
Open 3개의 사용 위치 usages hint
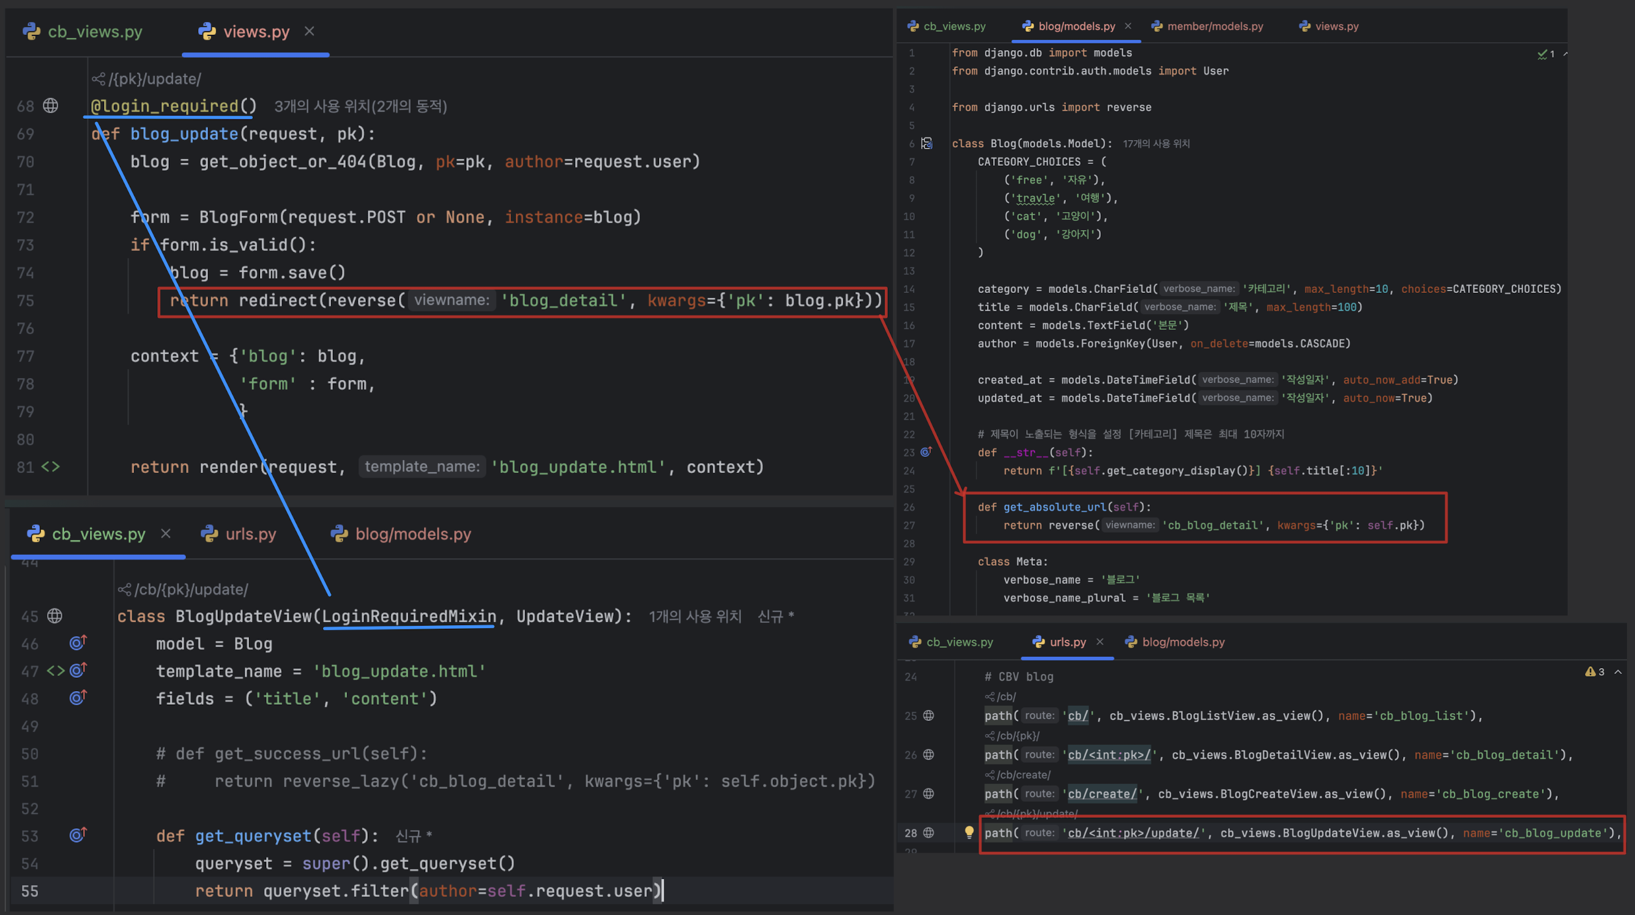[360, 106]
